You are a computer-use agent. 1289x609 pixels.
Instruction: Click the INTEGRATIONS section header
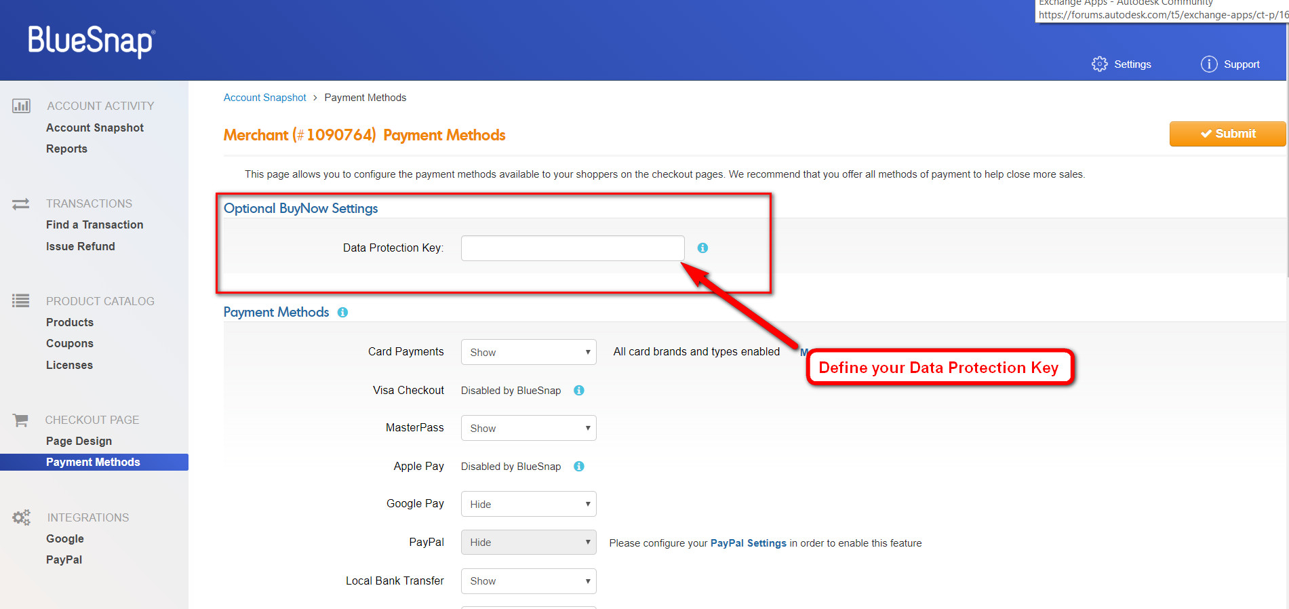(88, 517)
